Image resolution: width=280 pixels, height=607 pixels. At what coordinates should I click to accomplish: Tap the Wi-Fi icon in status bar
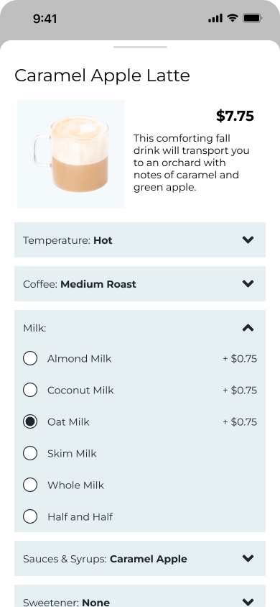tap(232, 18)
